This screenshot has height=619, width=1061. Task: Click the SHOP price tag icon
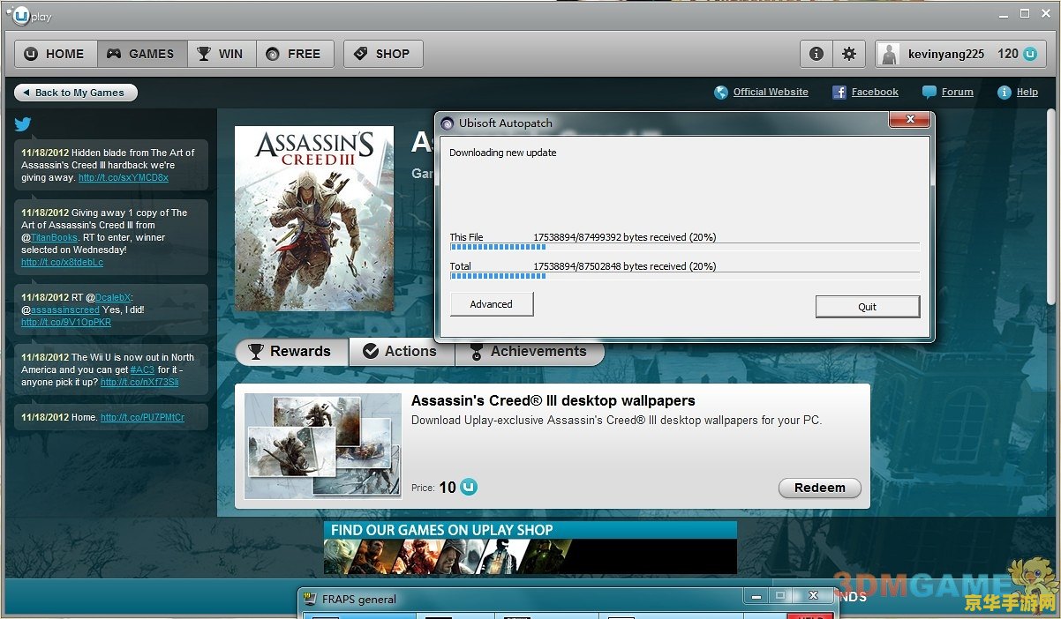pyautogui.click(x=360, y=54)
